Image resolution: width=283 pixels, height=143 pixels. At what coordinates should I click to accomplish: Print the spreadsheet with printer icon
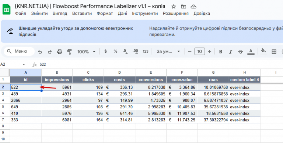tap(60, 52)
